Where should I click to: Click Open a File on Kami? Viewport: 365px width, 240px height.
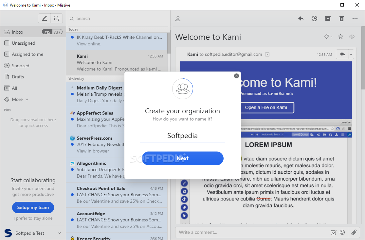click(x=266, y=107)
